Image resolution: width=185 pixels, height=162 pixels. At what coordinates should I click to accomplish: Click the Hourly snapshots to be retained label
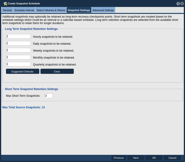click(x=53, y=37)
